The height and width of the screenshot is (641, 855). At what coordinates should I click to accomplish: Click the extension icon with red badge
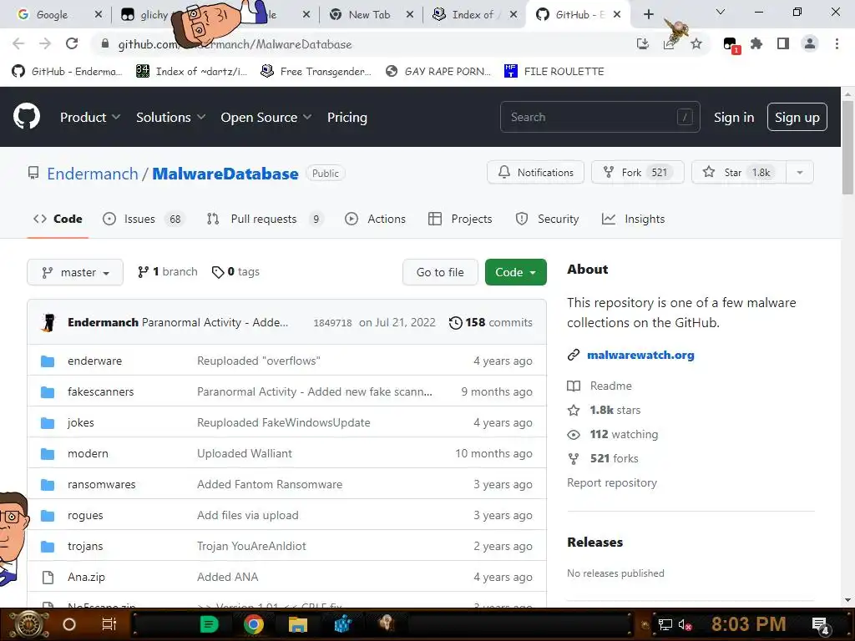[x=730, y=45]
